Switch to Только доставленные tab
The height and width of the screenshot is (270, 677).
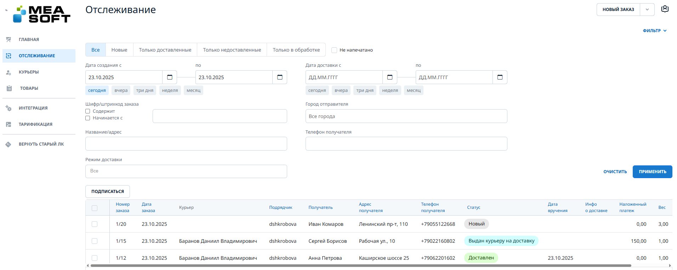click(x=165, y=50)
